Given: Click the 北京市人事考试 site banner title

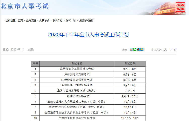Looking at the screenshot, I should point(25,6).
